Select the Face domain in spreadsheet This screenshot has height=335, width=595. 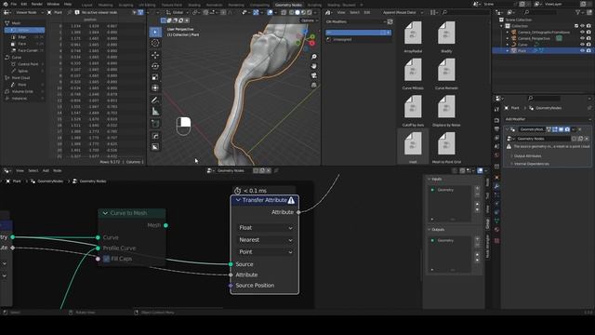(25, 44)
